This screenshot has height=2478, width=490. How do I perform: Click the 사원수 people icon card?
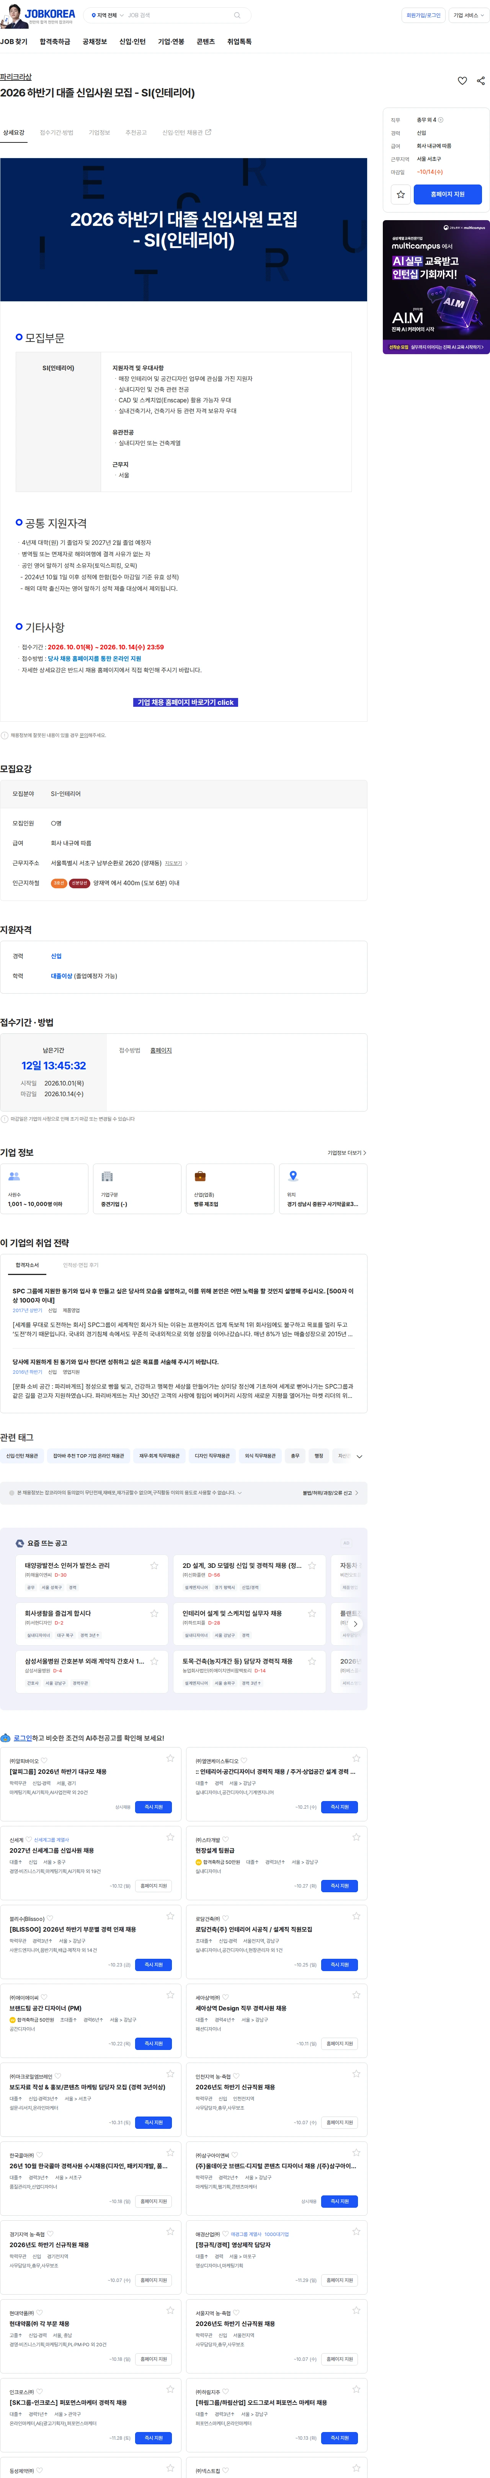[44, 1188]
